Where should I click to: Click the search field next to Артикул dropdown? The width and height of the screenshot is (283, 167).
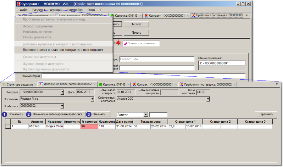[158, 115]
